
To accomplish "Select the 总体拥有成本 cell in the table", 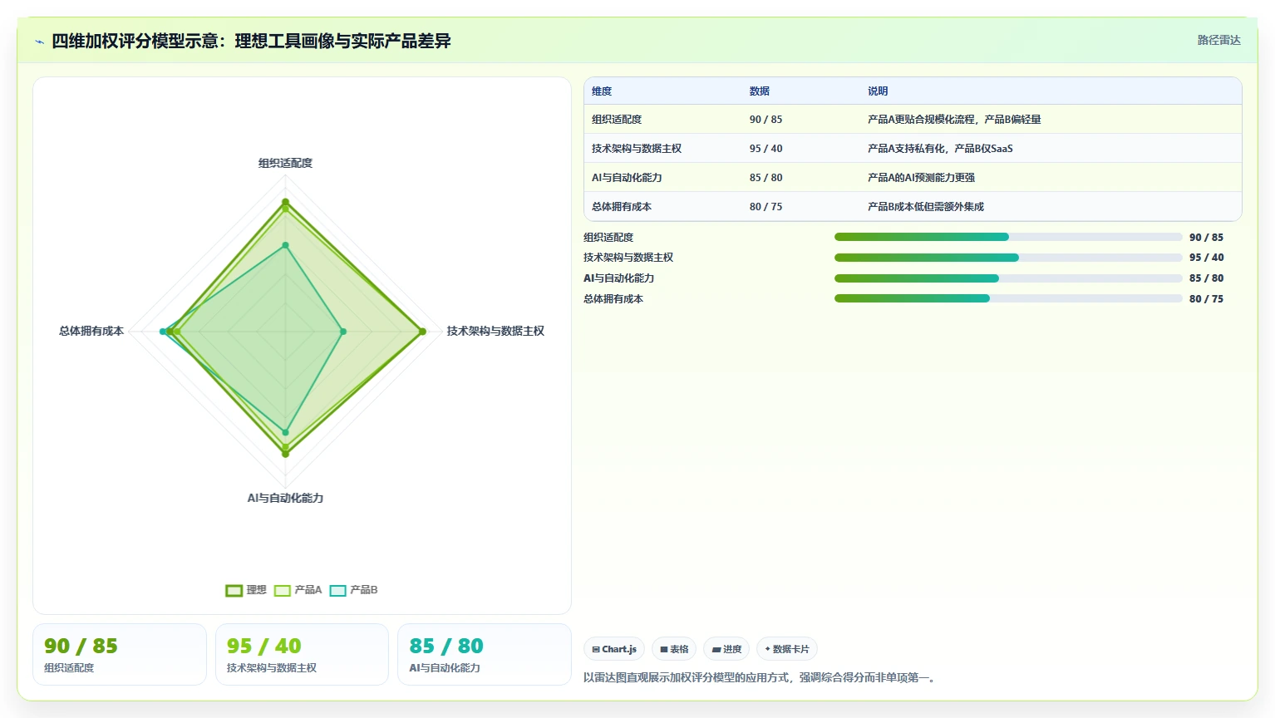I will pos(622,207).
